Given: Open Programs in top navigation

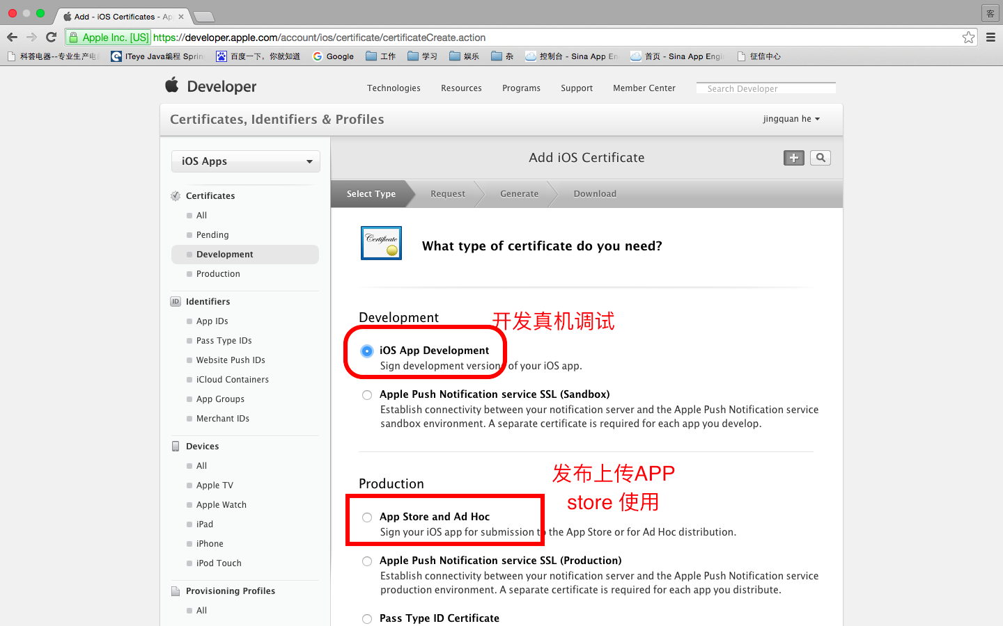Looking at the screenshot, I should pos(521,88).
